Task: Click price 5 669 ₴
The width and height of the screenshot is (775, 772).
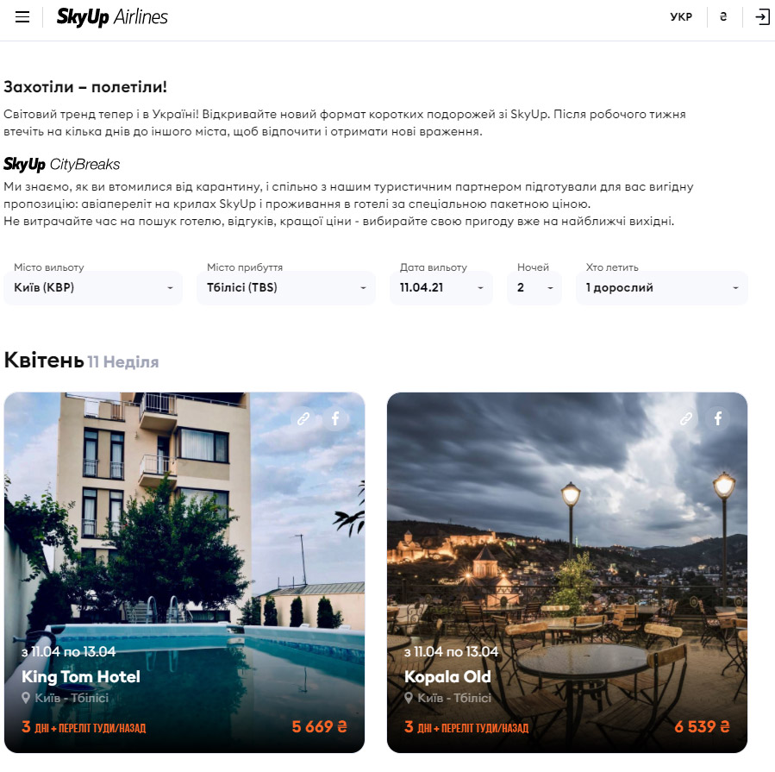Action: (x=319, y=726)
